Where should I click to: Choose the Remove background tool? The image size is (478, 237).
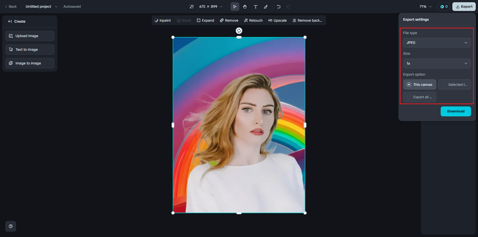(x=307, y=21)
